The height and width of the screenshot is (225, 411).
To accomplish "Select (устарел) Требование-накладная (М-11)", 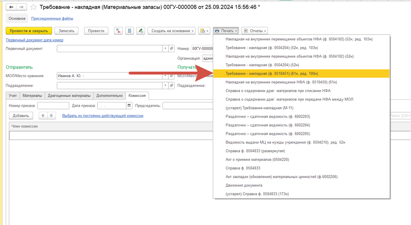I will pos(301,108).
